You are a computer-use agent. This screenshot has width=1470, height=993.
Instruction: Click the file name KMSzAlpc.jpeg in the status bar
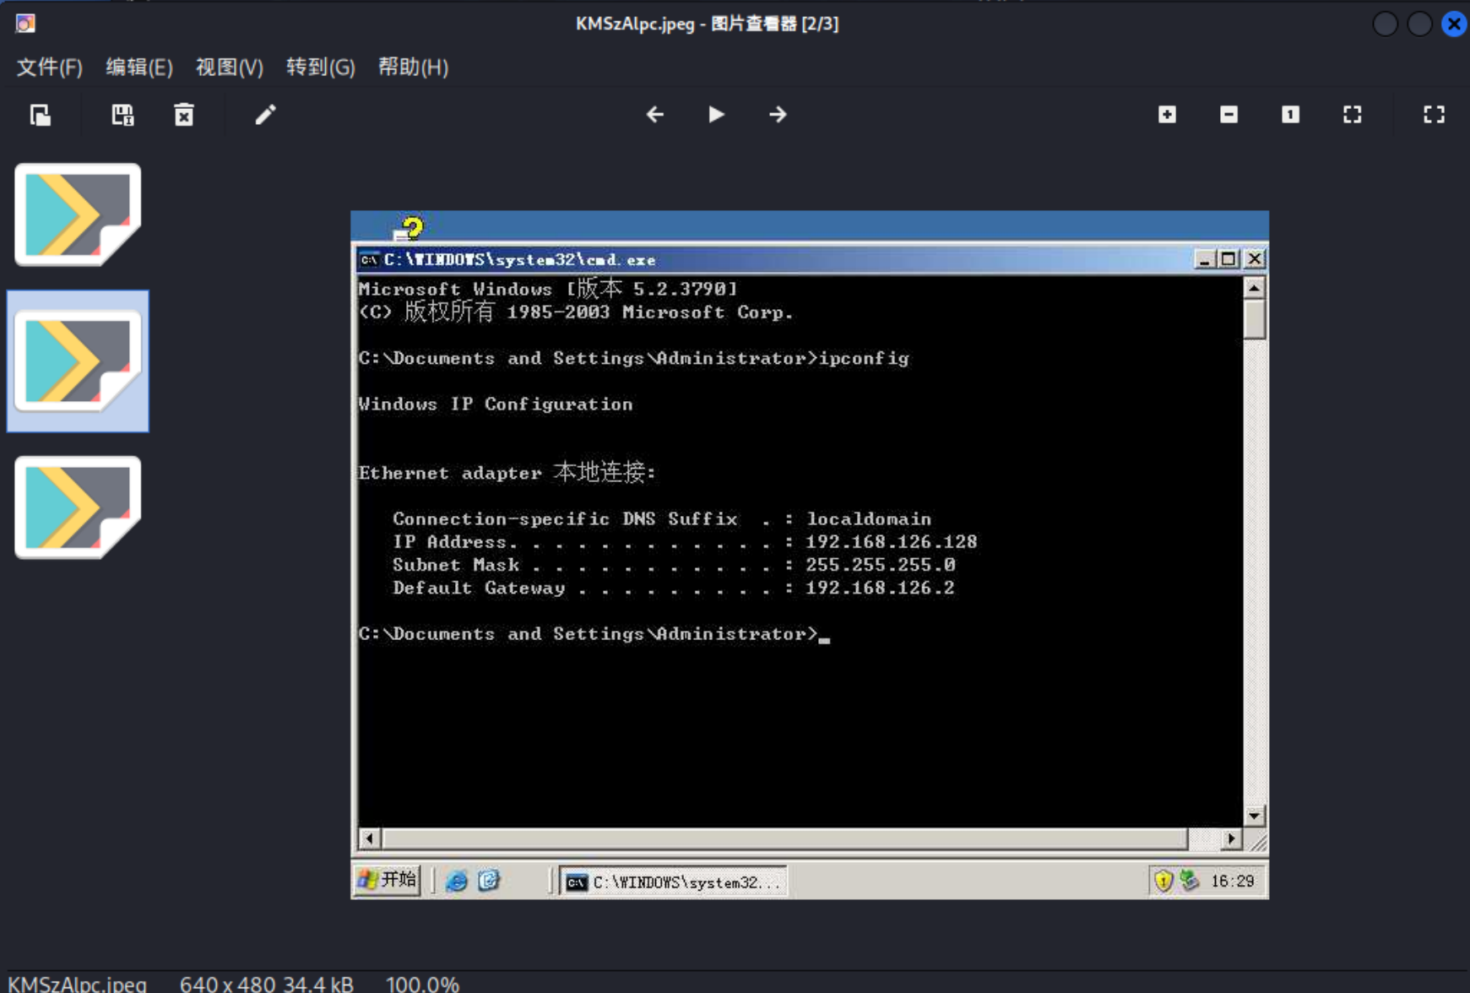pos(77,984)
